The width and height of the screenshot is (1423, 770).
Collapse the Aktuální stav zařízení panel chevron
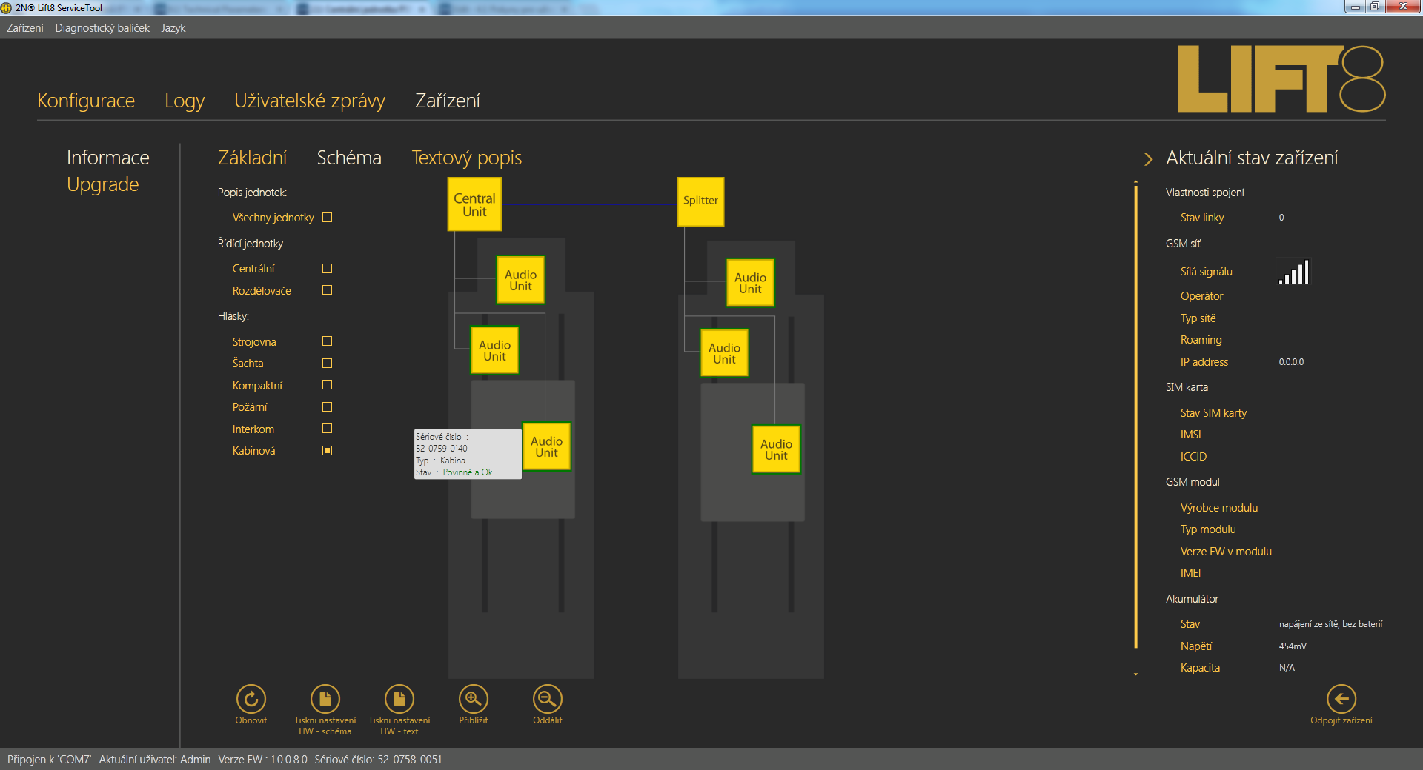click(1149, 159)
